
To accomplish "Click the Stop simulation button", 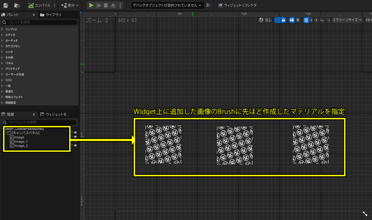I will coord(106,5).
